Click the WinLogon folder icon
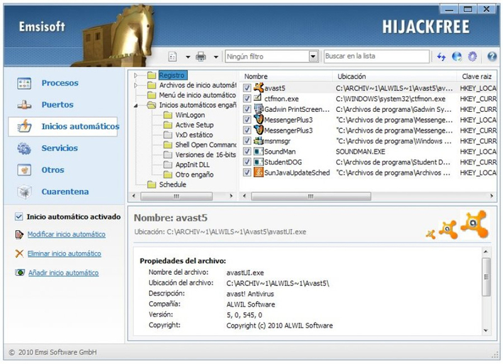 click(x=167, y=115)
